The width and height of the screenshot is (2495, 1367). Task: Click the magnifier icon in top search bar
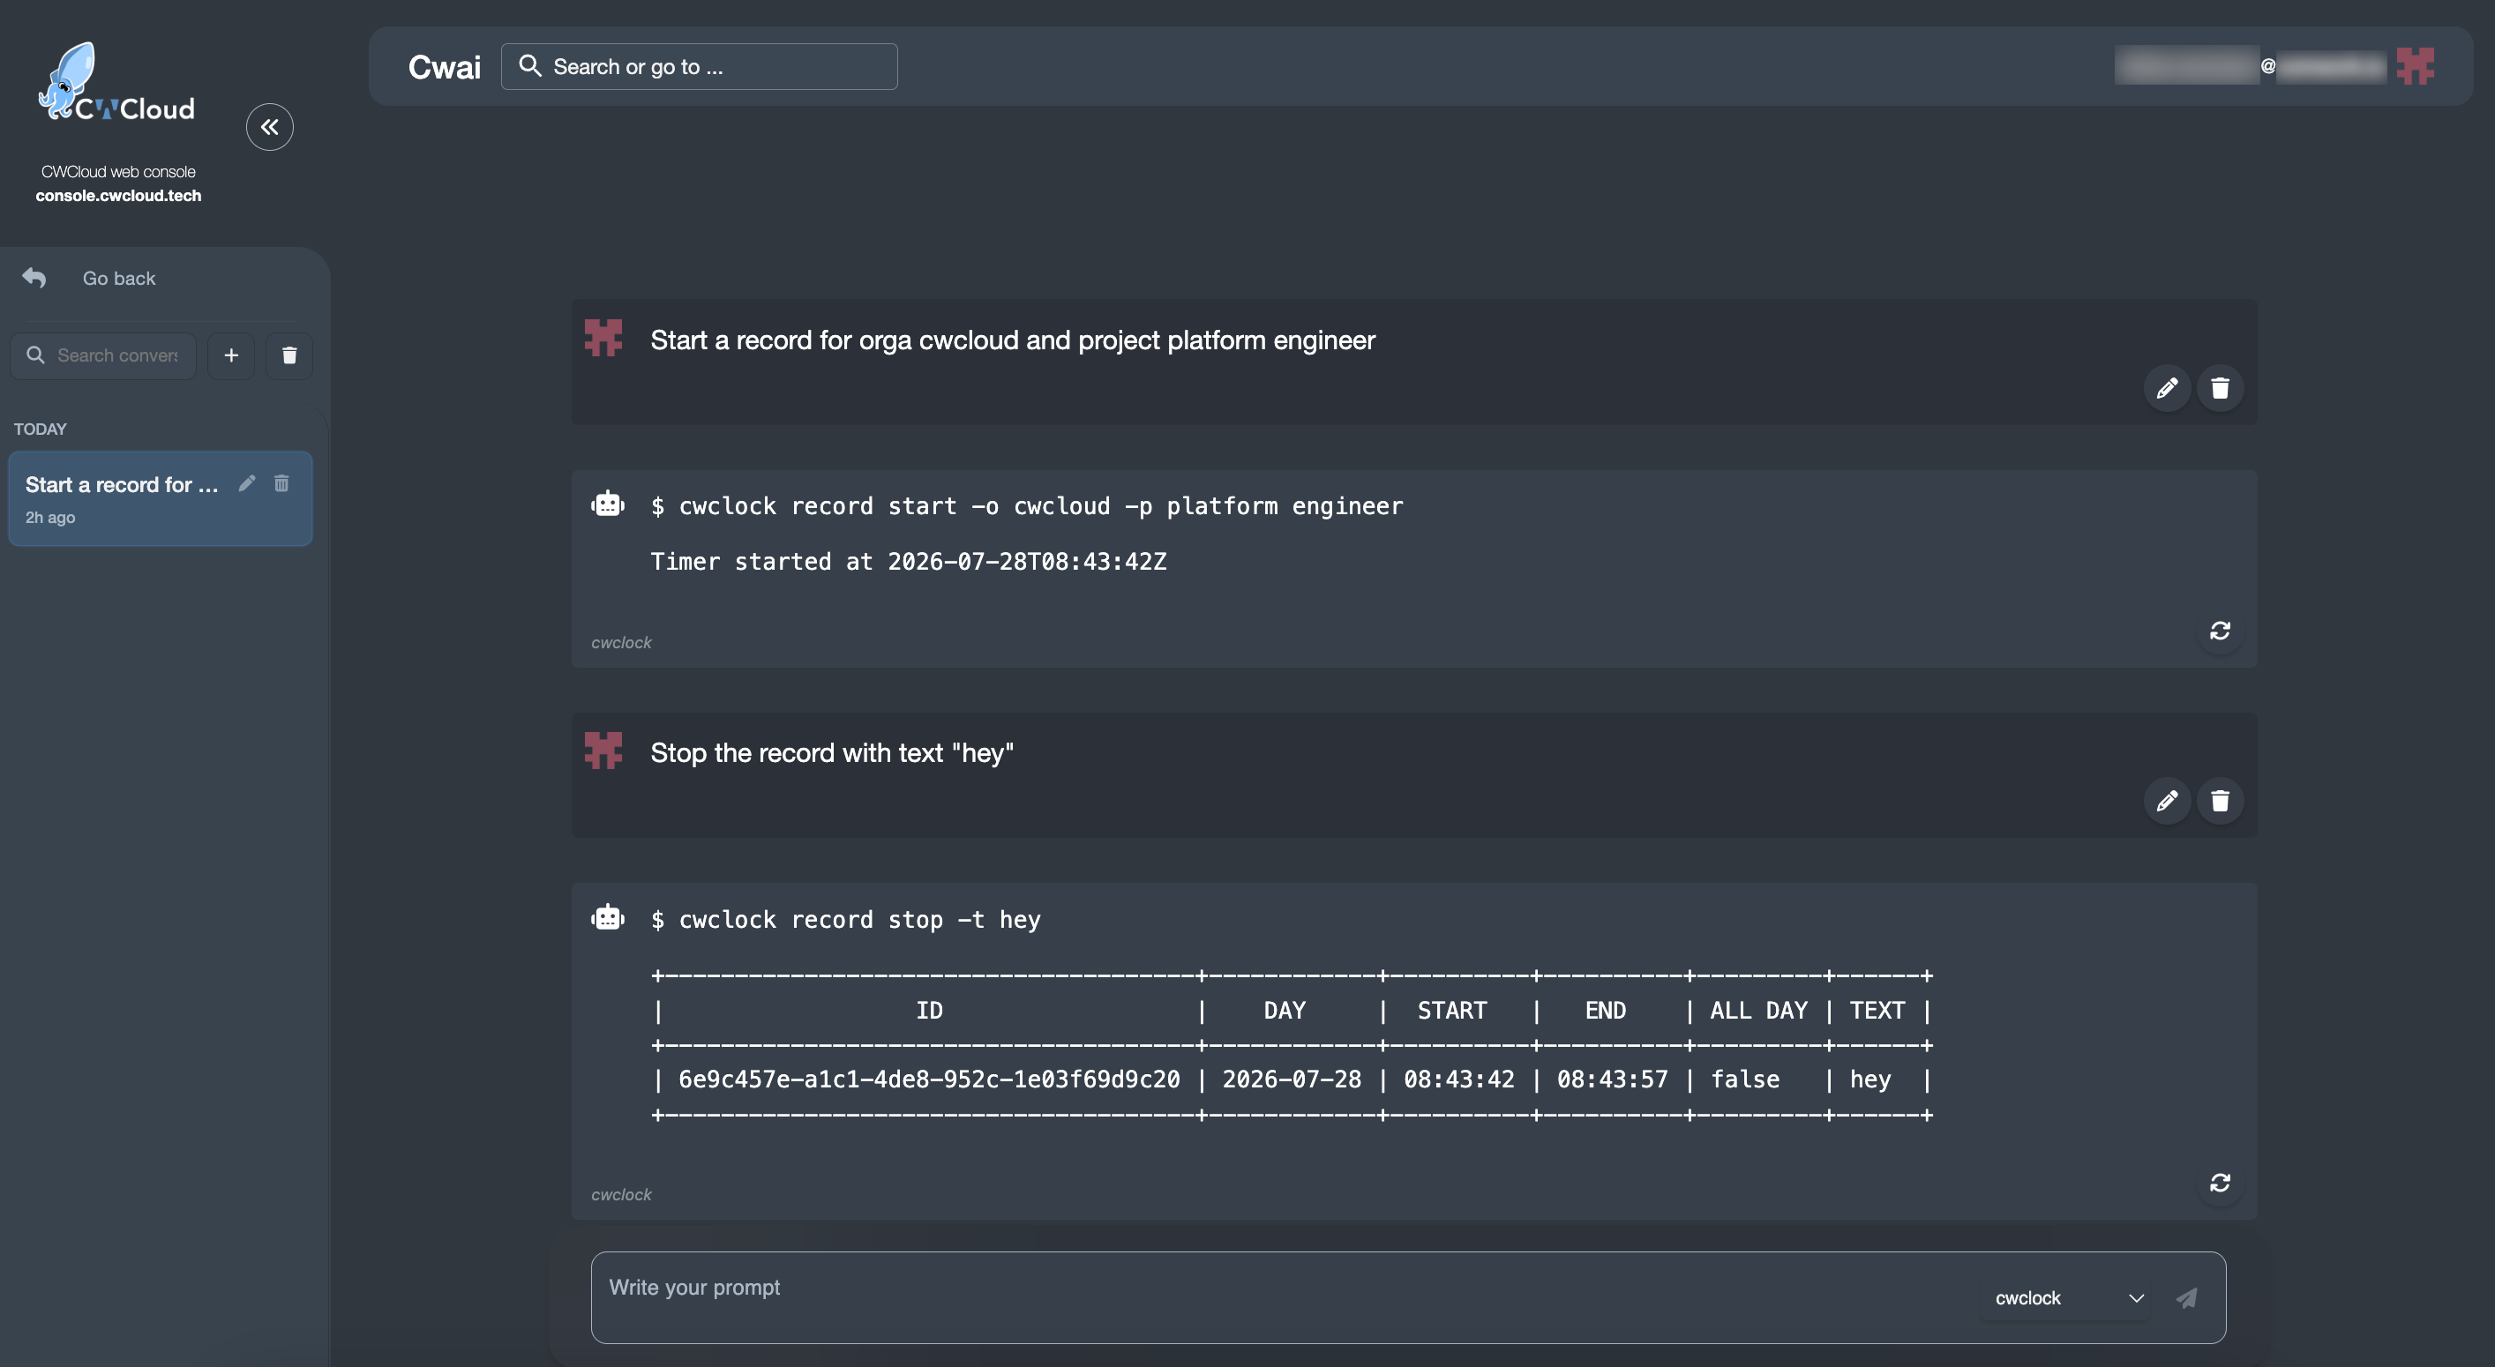(528, 66)
